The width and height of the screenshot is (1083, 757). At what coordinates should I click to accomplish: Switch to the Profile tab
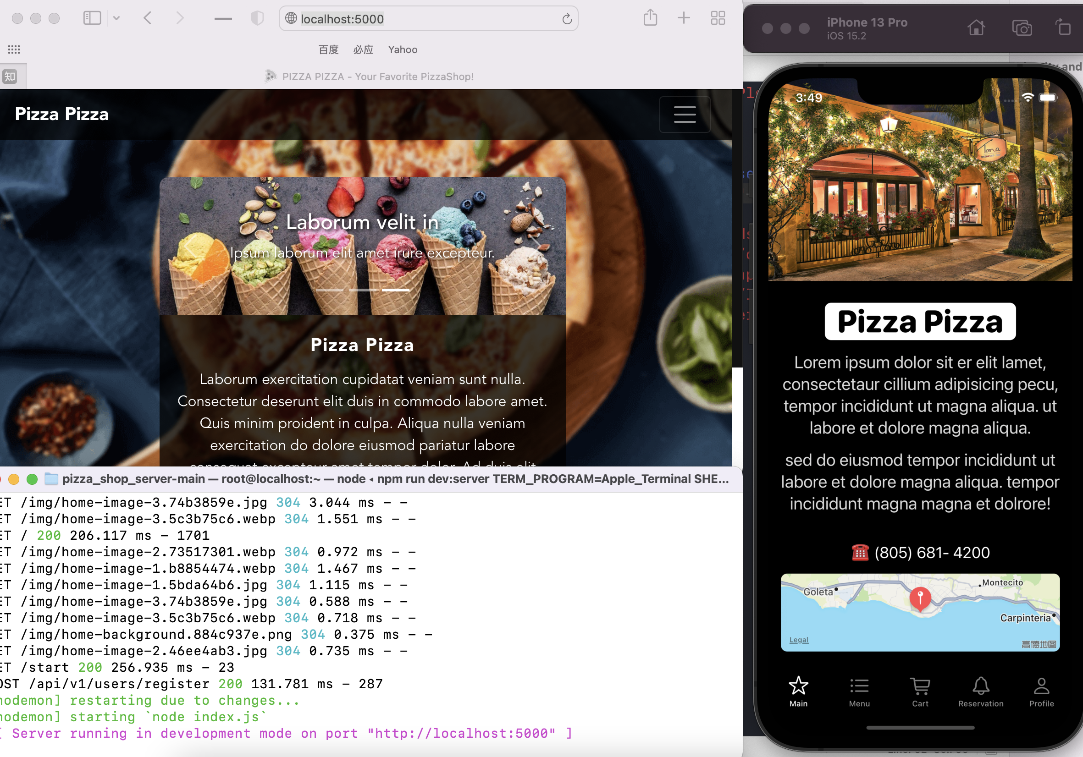(x=1041, y=691)
